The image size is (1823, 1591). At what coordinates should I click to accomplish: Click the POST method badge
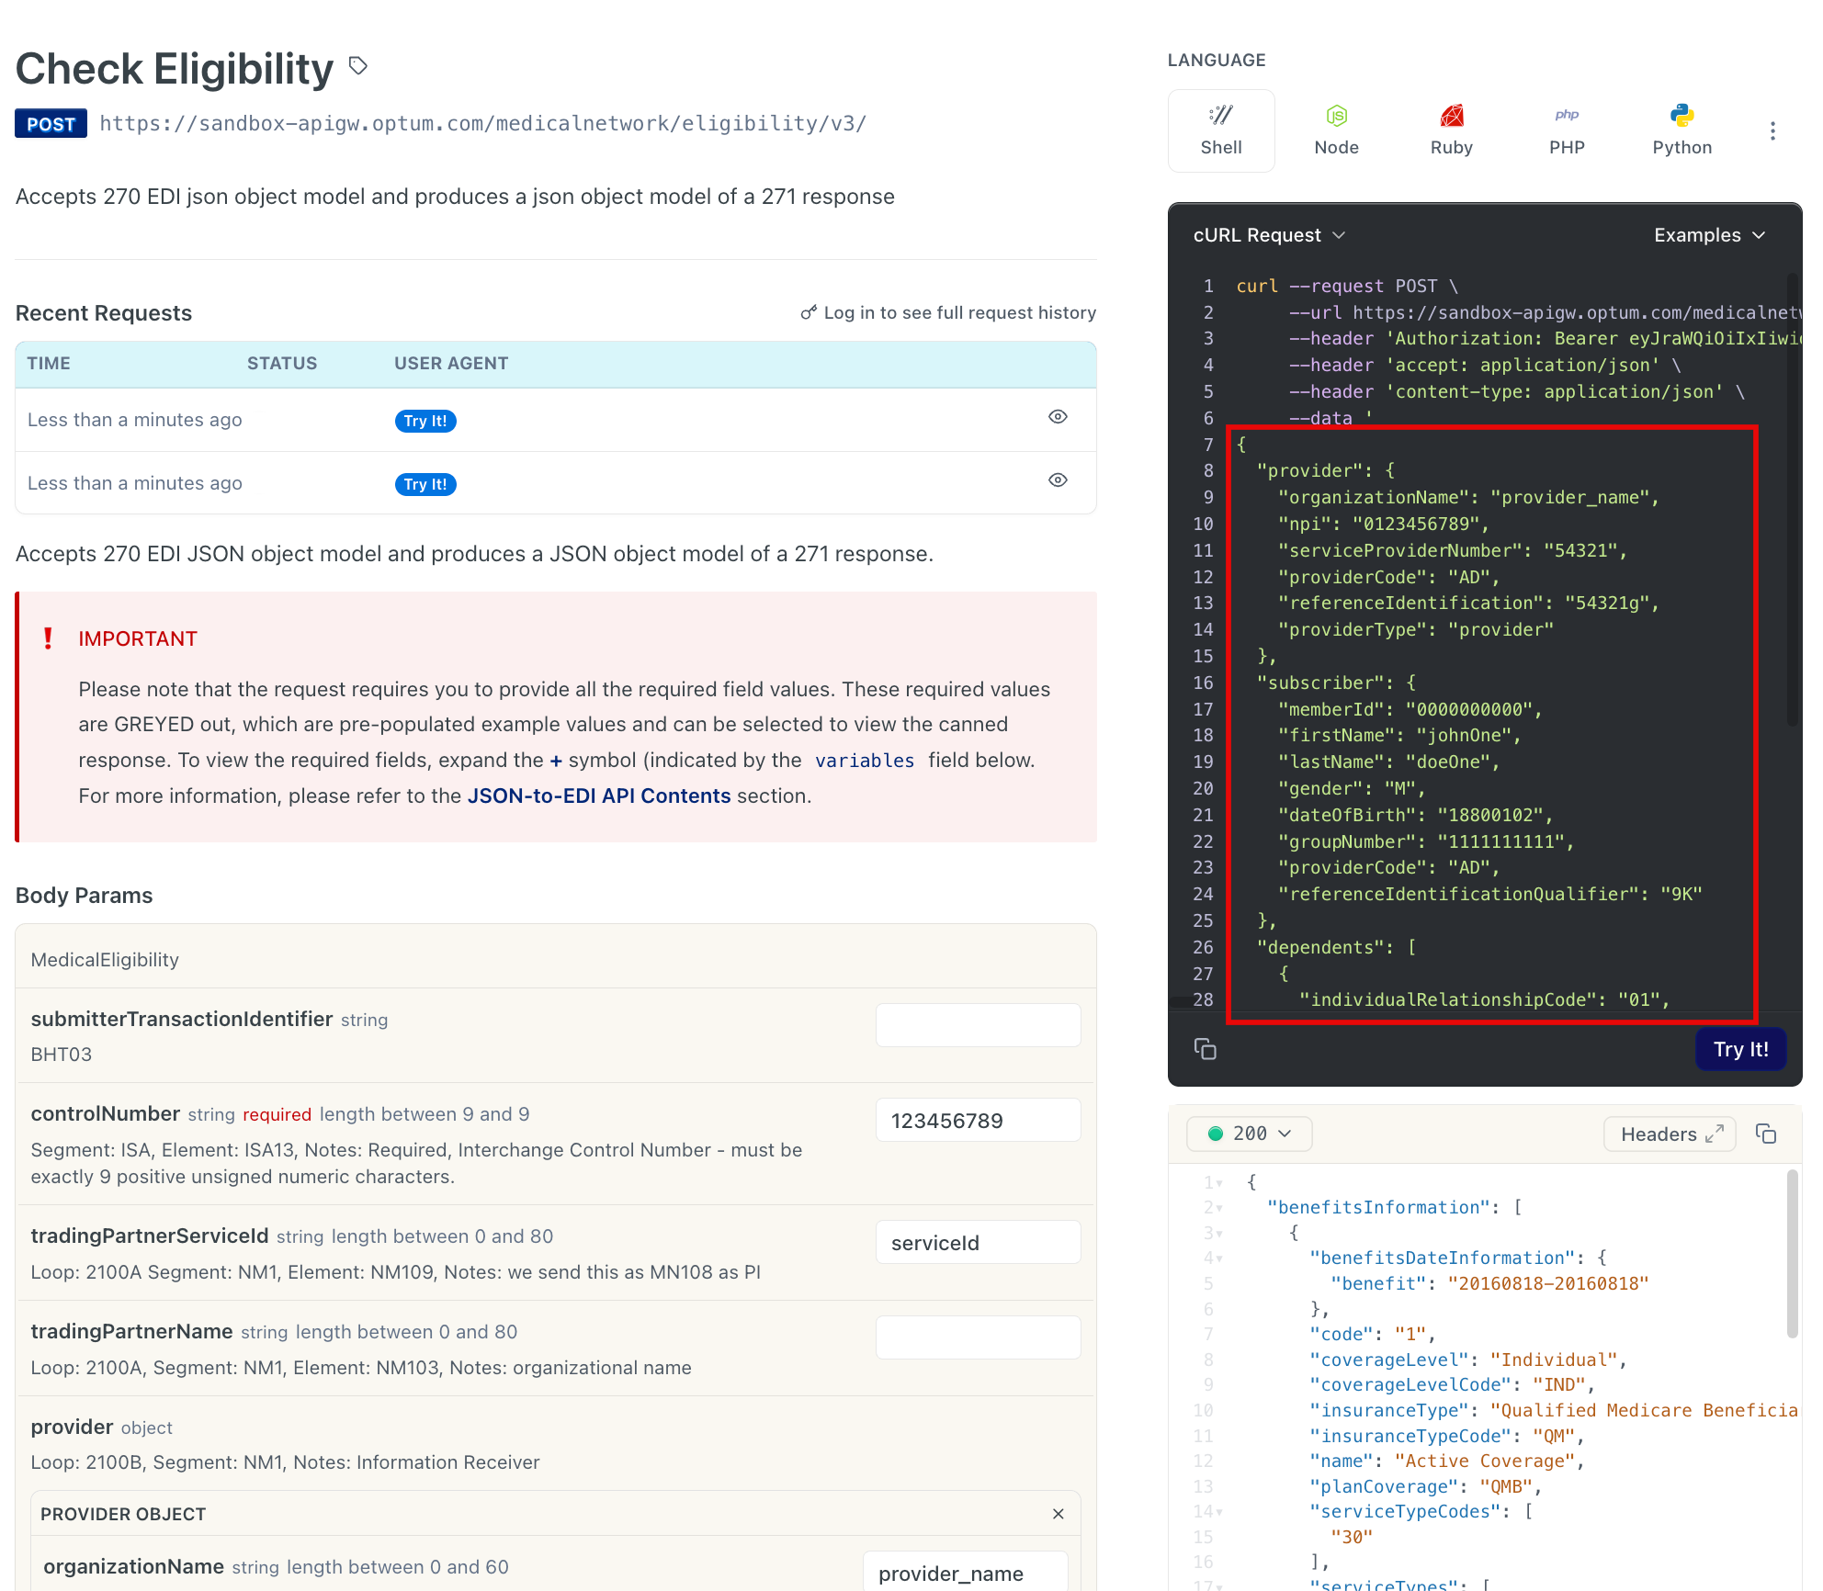point(51,124)
